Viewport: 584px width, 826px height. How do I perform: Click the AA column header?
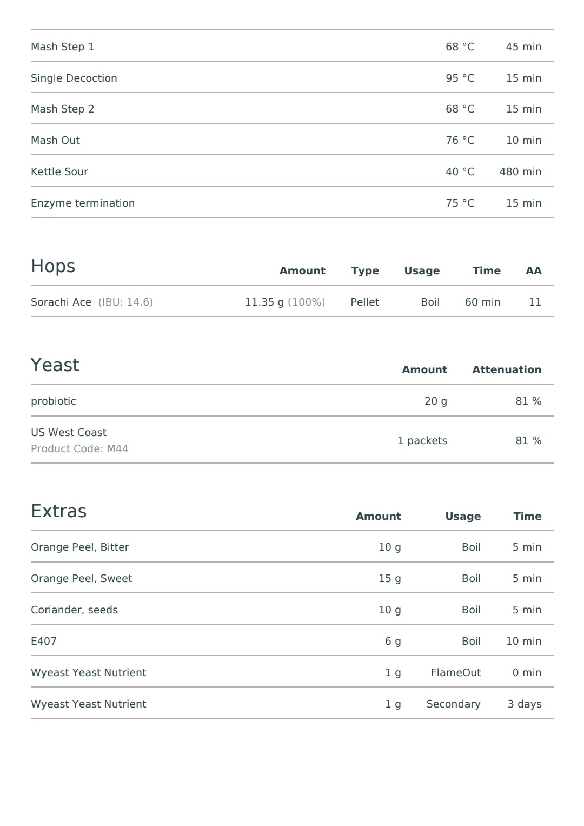[534, 270]
